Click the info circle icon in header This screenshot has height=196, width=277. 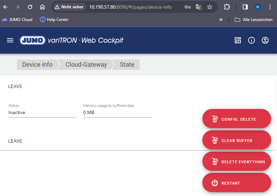click(x=251, y=40)
